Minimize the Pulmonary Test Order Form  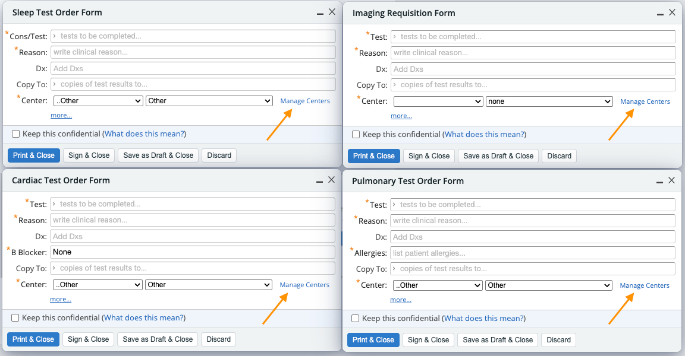pyautogui.click(x=659, y=182)
